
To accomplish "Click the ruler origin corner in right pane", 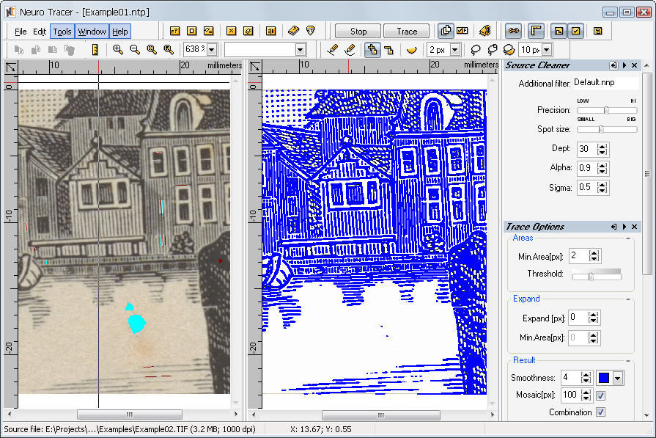I will point(255,67).
